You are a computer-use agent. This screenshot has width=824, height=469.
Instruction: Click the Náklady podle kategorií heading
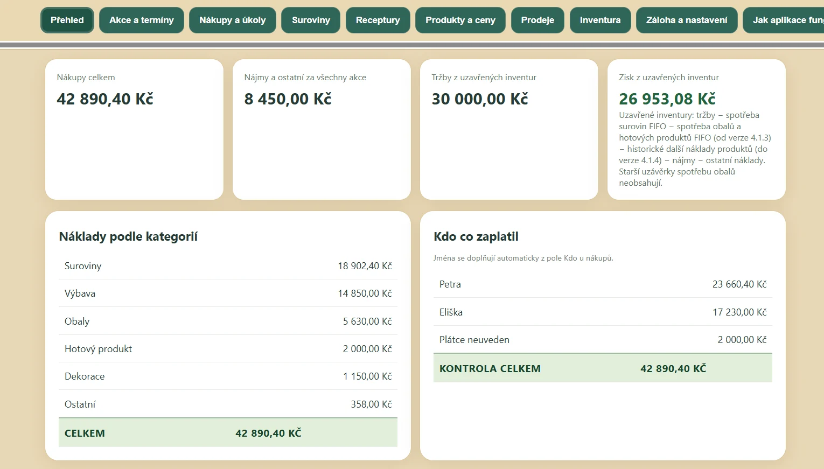click(128, 236)
